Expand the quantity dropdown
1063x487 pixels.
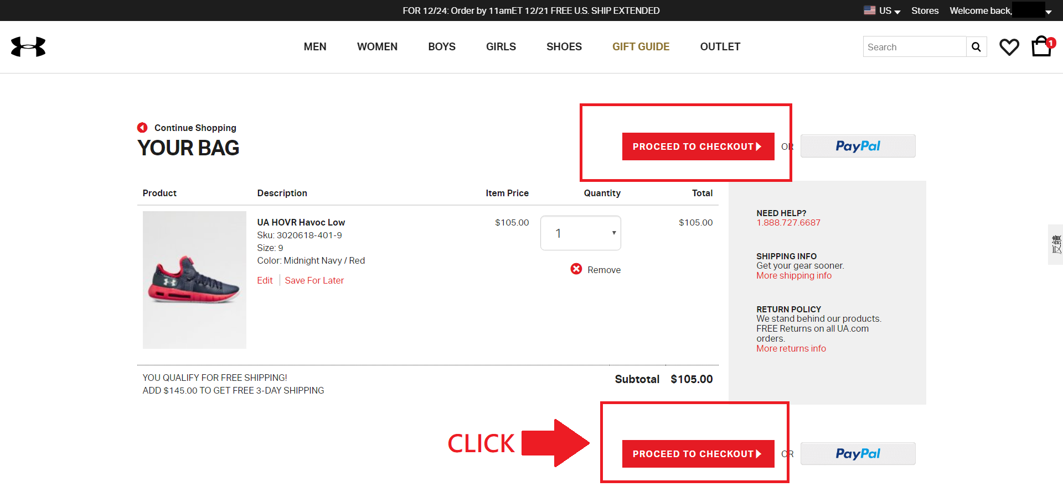580,233
